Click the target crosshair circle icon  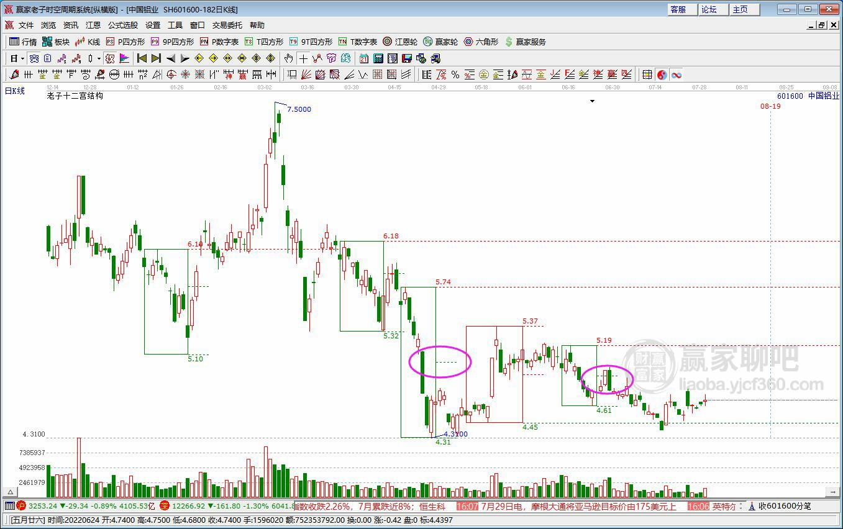click(171, 75)
